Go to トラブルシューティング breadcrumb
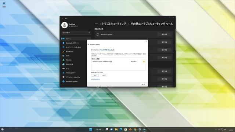235x132 pixels. click(114, 24)
